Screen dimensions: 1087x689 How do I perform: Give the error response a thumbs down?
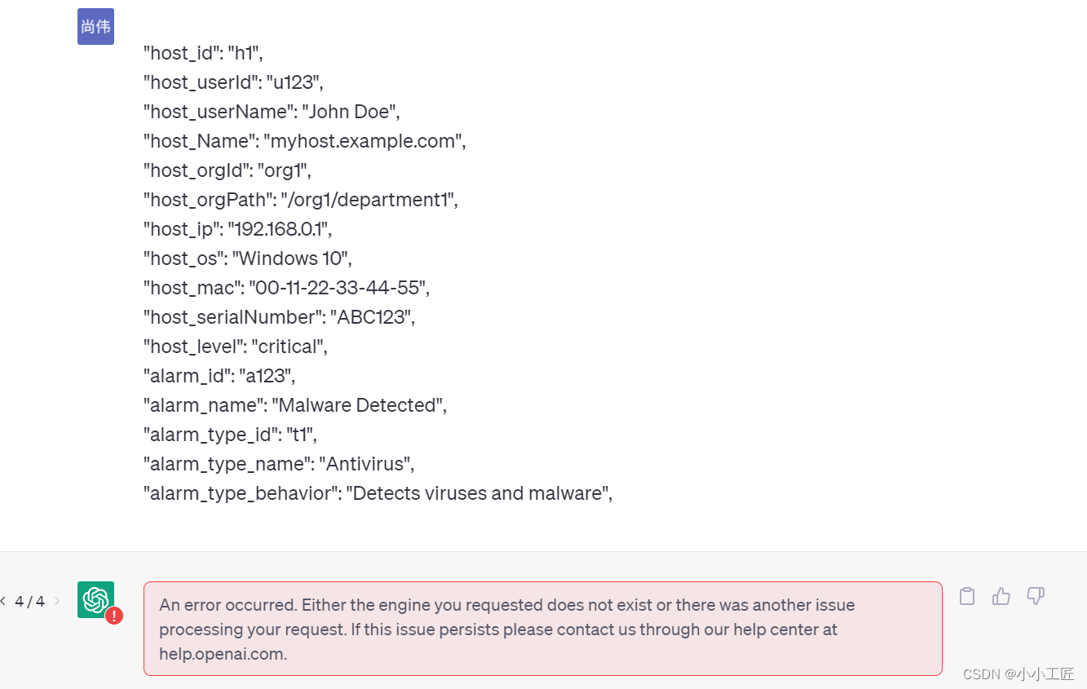coord(1036,596)
